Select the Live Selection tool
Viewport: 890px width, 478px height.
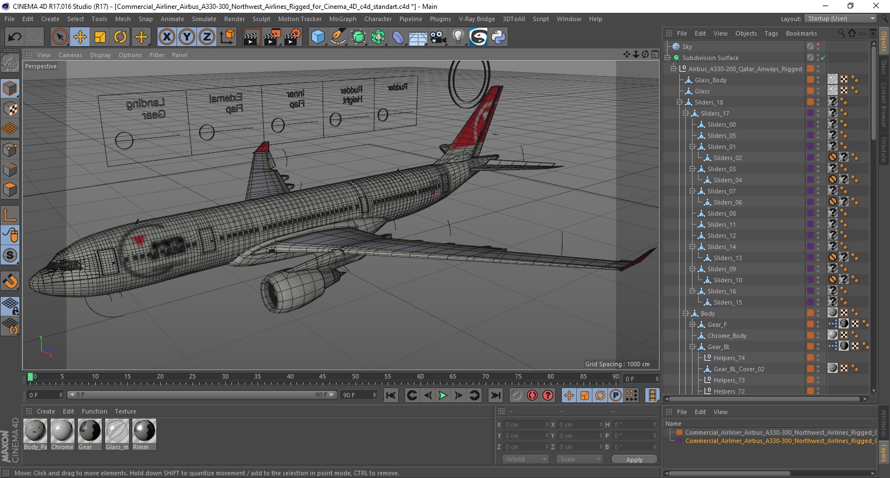[x=60, y=37]
